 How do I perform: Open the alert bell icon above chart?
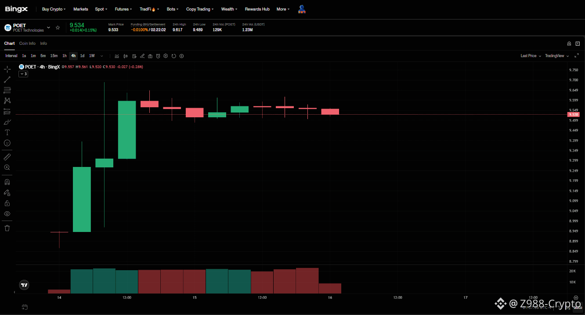click(x=569, y=43)
